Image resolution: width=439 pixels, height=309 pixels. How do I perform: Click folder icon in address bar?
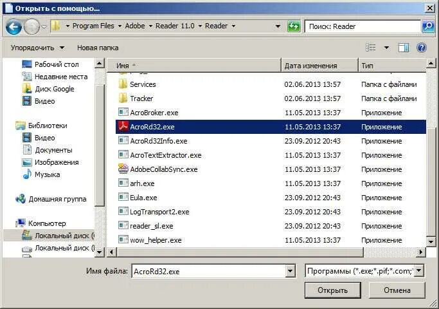tap(56, 26)
